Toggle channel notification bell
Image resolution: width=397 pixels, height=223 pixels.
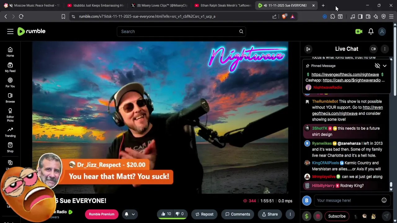click(127, 214)
